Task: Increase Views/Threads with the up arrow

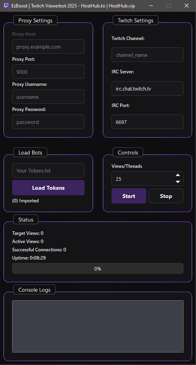Action: (178, 175)
